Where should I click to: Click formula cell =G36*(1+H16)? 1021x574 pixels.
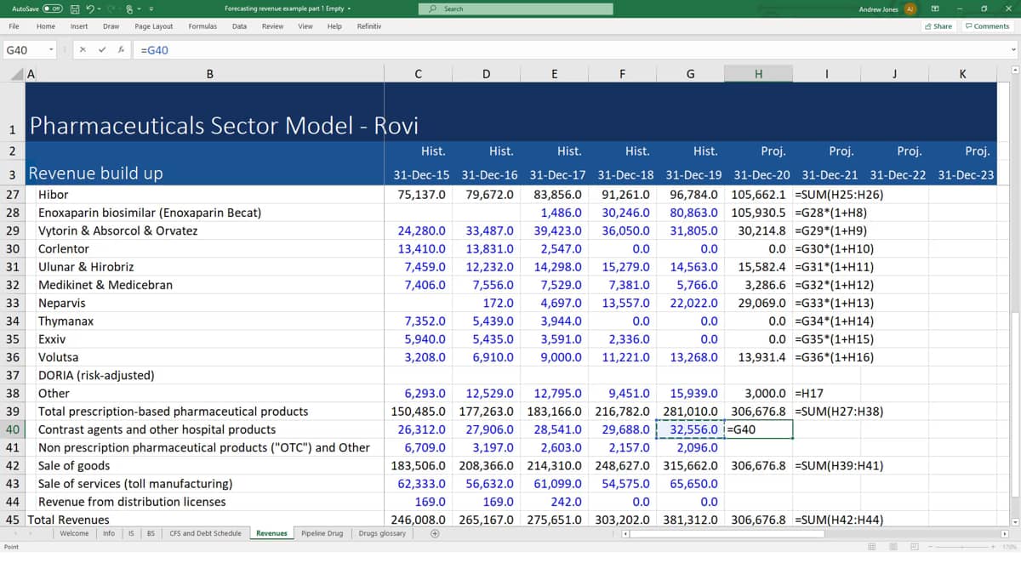click(834, 357)
